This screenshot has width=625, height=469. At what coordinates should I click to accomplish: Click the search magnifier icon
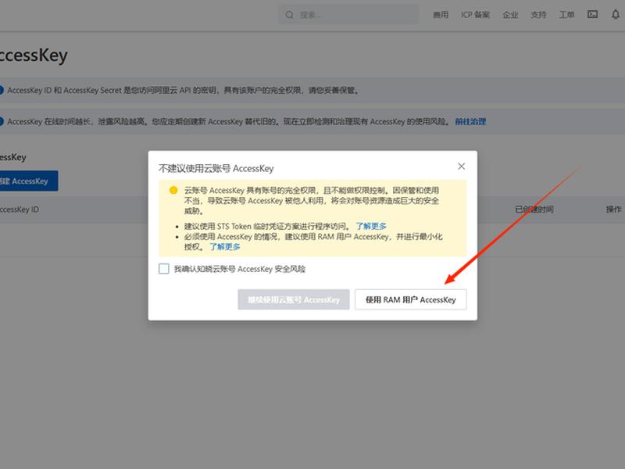(289, 15)
